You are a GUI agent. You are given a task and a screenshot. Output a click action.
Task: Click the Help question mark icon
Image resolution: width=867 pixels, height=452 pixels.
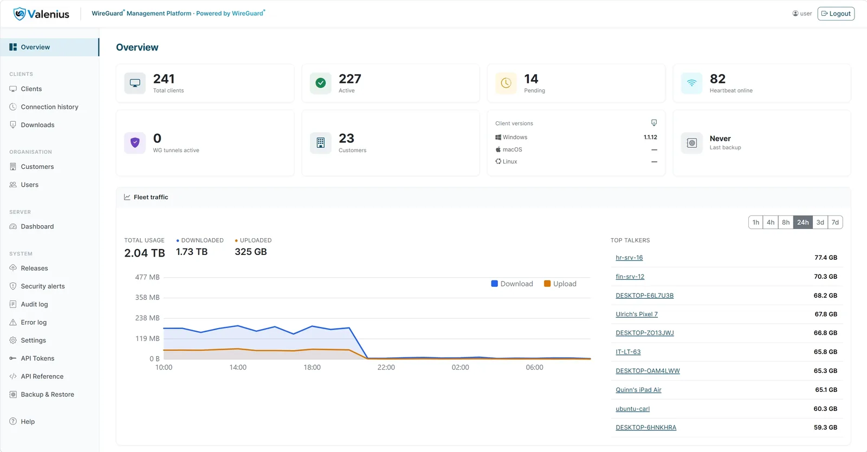point(13,421)
